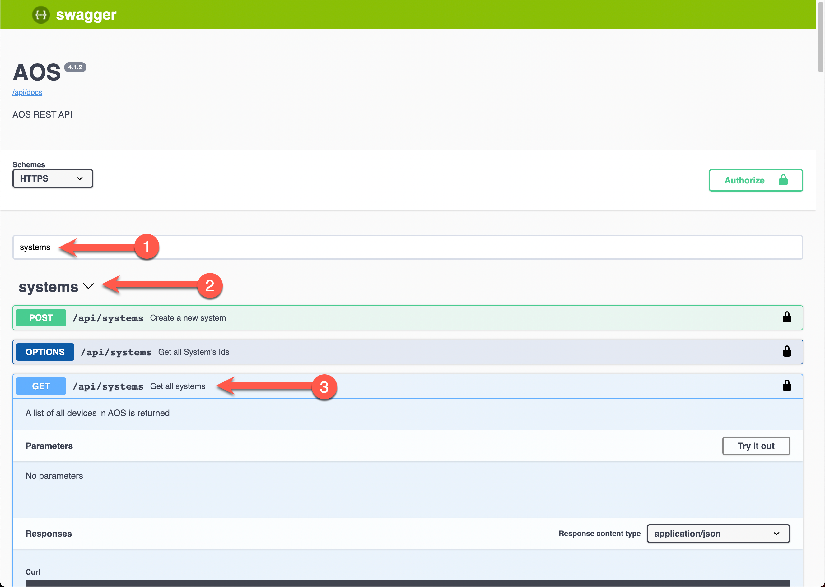Click the Authorize button
Viewport: 825px width, 587px height.
point(756,180)
